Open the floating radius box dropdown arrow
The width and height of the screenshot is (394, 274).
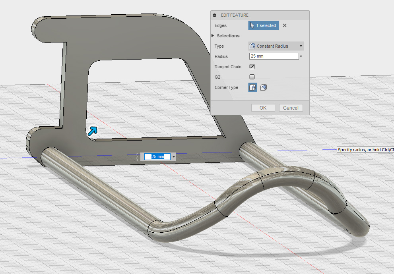pos(174,157)
